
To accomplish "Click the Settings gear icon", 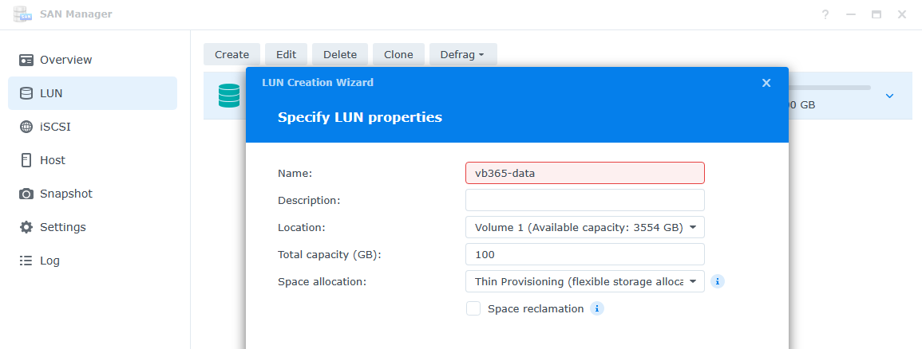I will click(26, 227).
